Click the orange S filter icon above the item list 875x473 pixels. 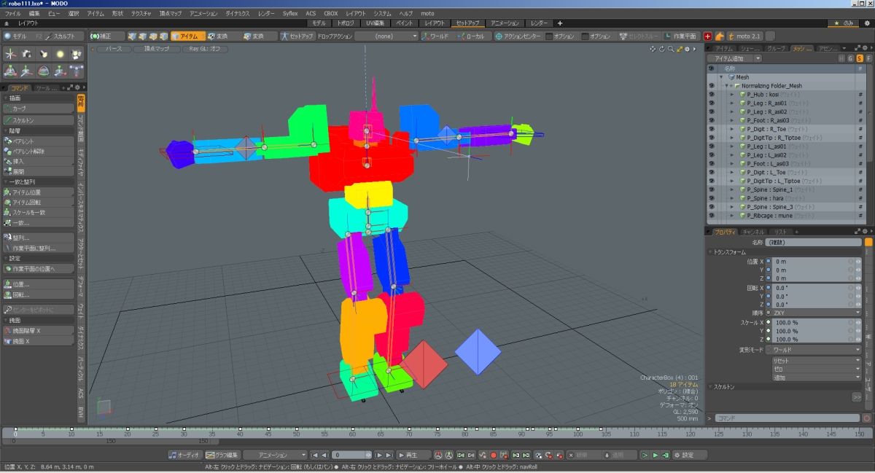point(860,58)
